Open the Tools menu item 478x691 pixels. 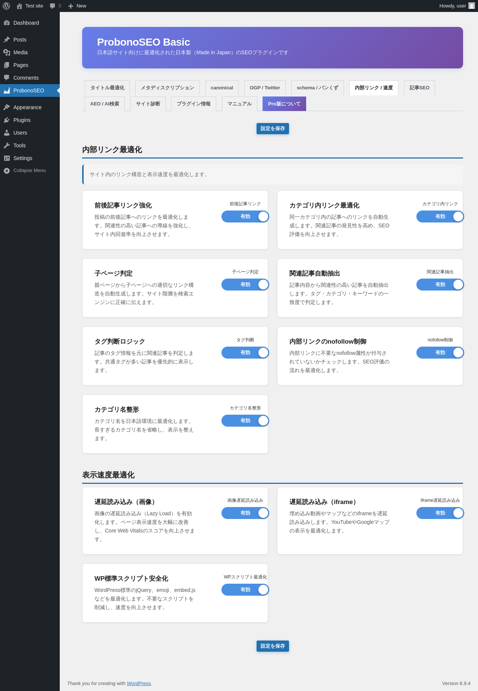pyautogui.click(x=30, y=145)
